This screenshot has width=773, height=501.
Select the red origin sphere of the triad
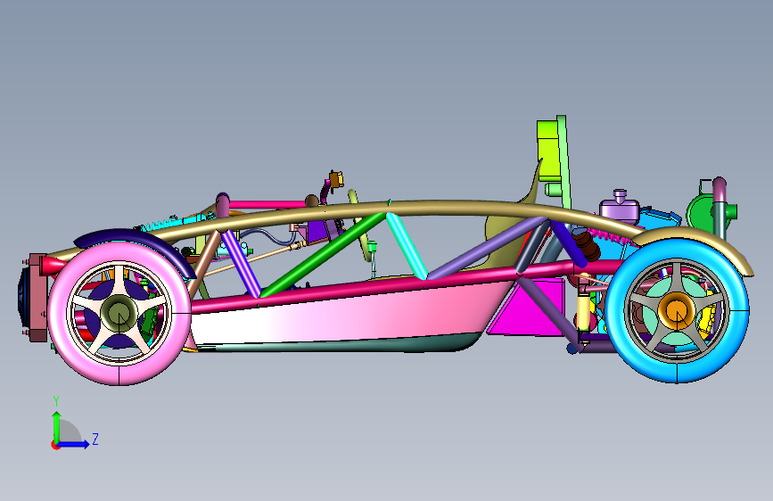54,445
